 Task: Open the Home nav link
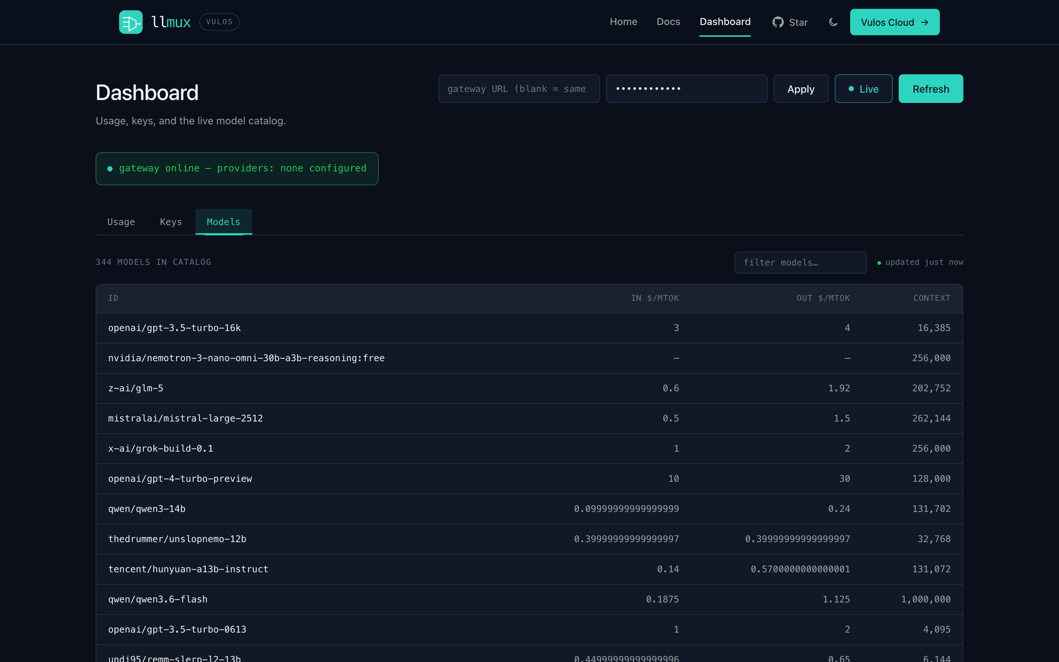click(x=623, y=22)
